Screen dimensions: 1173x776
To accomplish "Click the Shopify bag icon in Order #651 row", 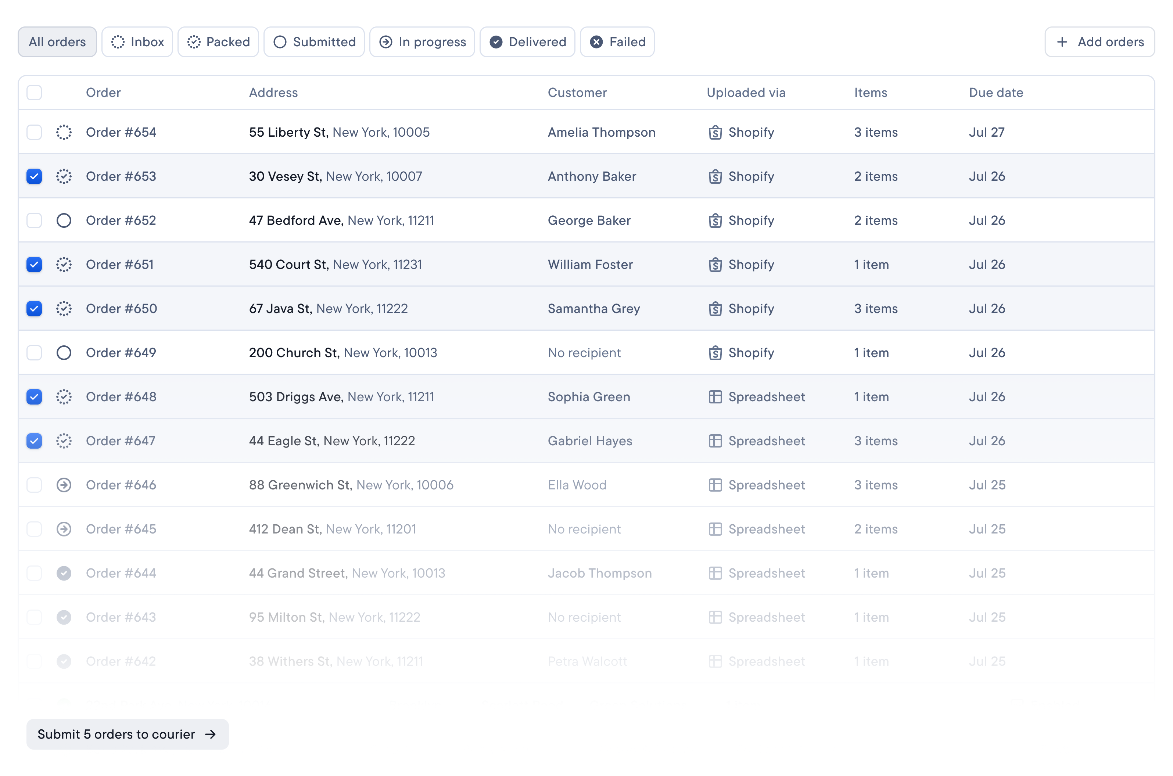I will point(715,264).
